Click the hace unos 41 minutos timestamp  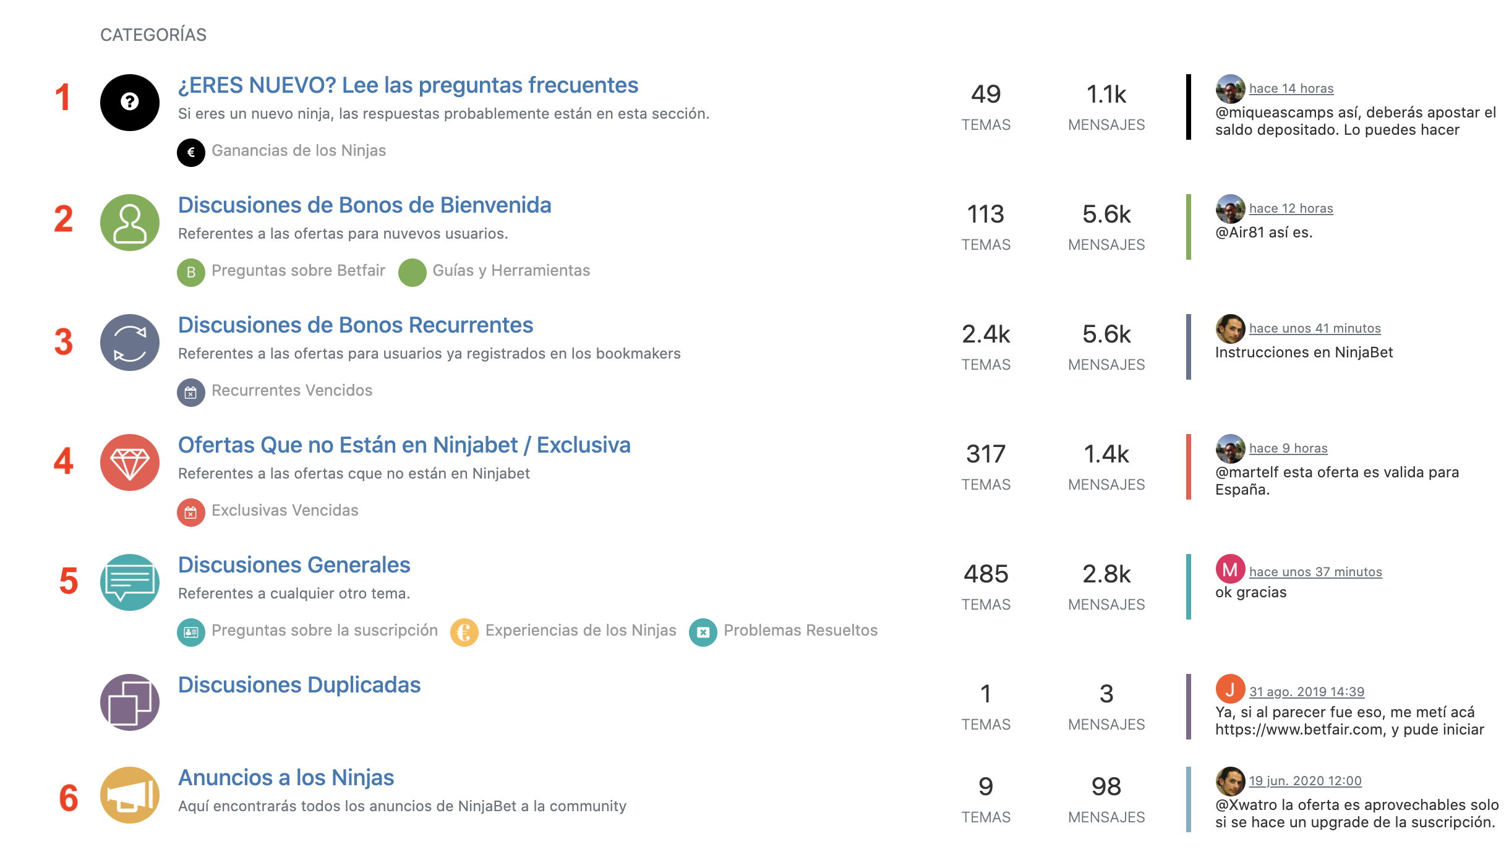1315,328
